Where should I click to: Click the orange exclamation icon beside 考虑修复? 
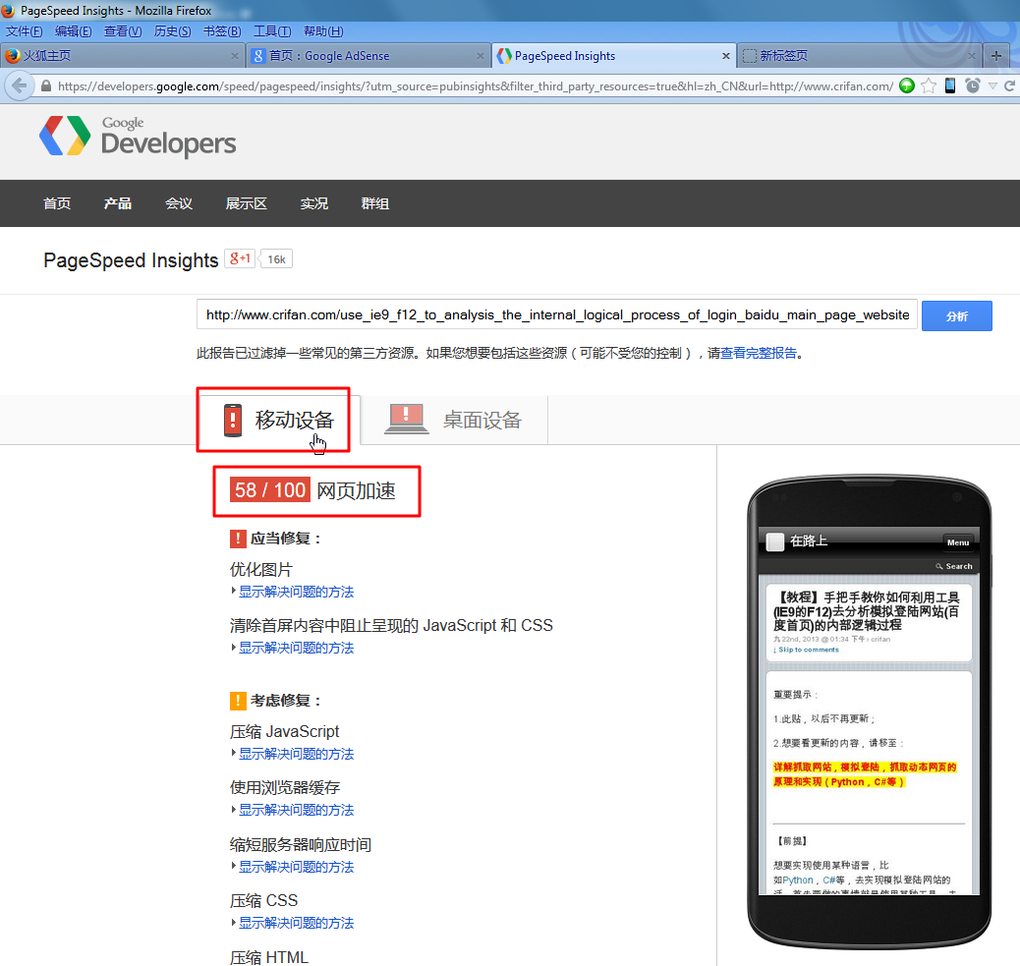pyautogui.click(x=238, y=701)
